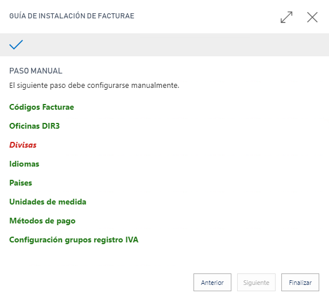The height and width of the screenshot is (301, 329).
Task: Click the disabled Siguiente button
Action: pos(256,282)
